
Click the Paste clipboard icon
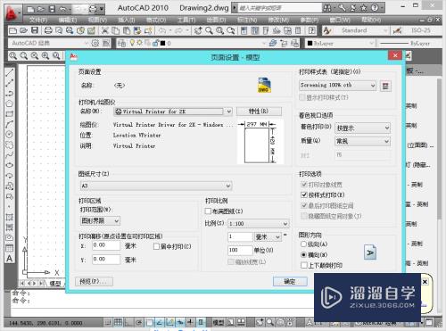(127, 30)
